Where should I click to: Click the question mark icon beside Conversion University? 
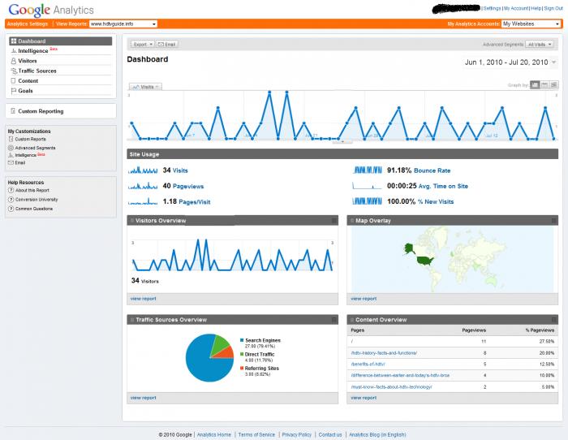(11, 200)
